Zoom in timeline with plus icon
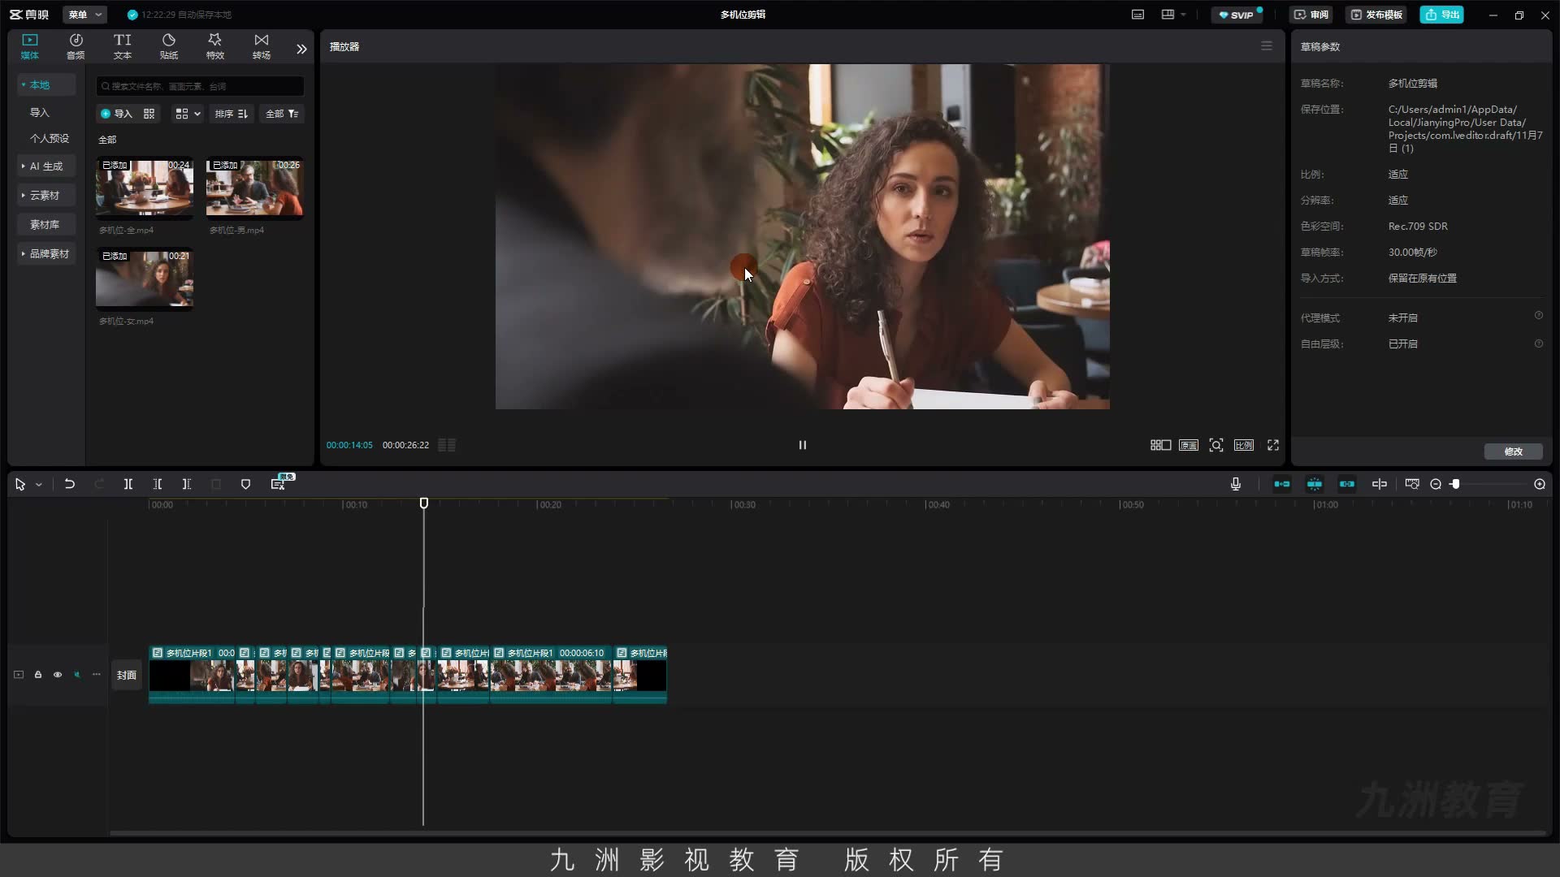 (1540, 484)
